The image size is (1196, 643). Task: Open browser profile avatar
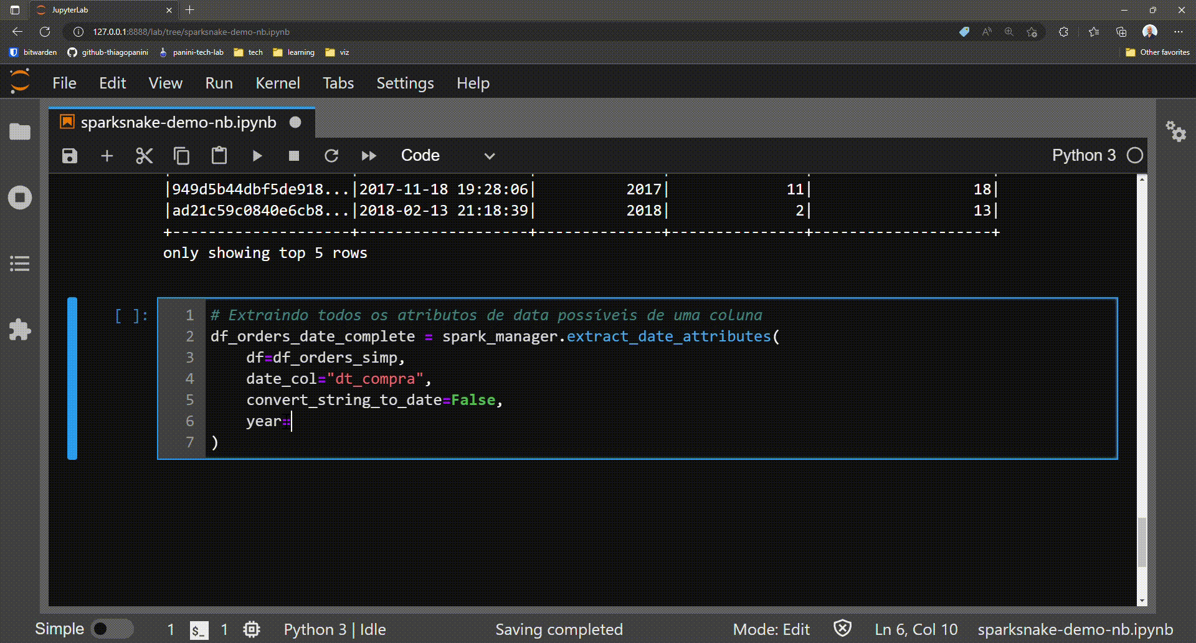coord(1150,31)
